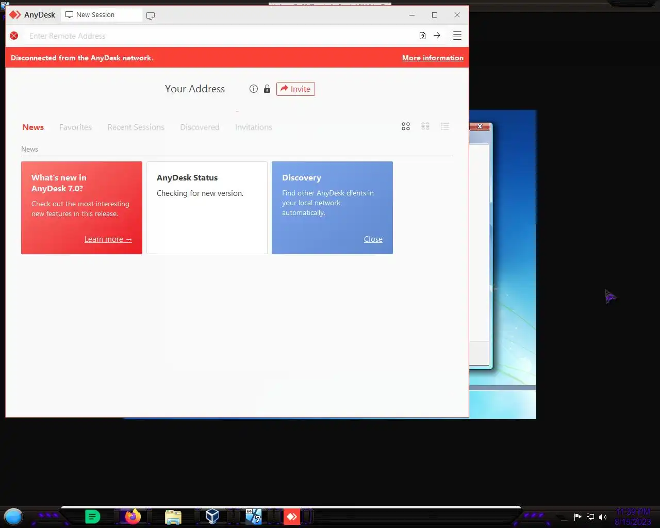Viewport: 660px width, 528px height.
Task: Switch to the small tiles view
Action: (425, 126)
